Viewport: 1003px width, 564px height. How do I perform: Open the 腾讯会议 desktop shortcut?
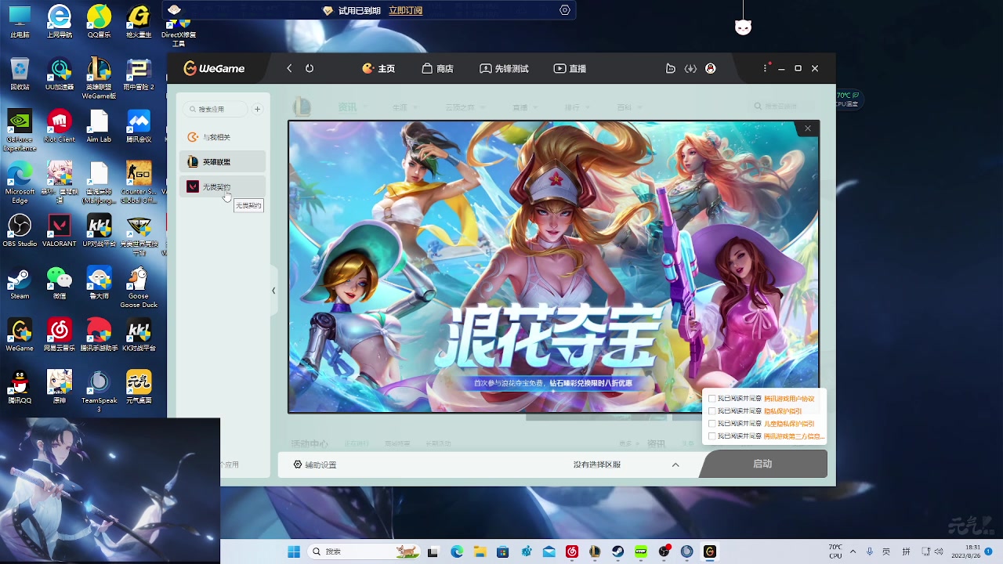click(x=139, y=126)
